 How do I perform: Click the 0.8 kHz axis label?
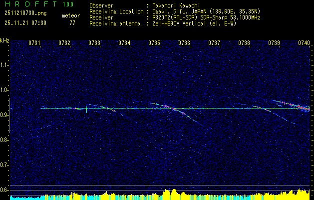pyautogui.click(x=4, y=140)
